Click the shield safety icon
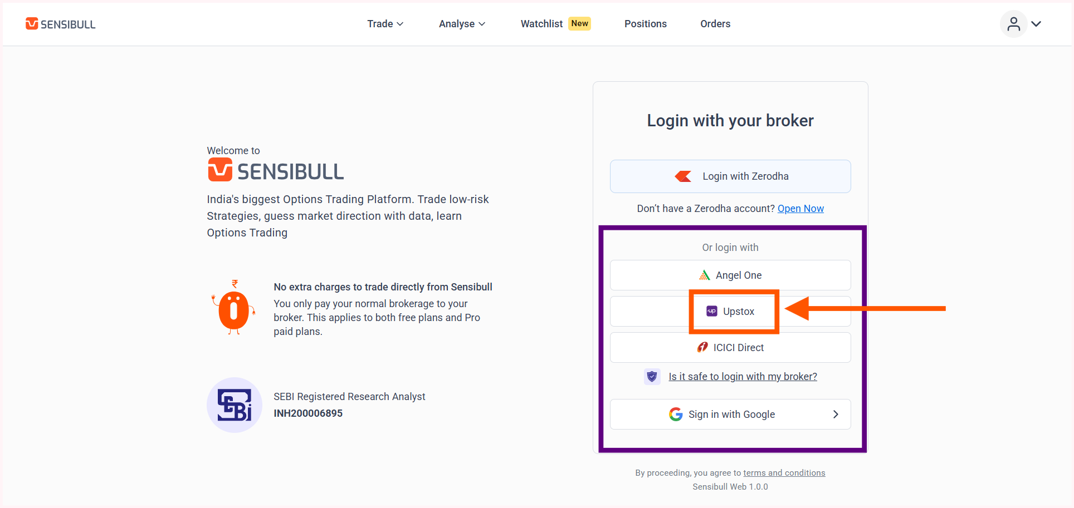The width and height of the screenshot is (1074, 508). (x=652, y=377)
